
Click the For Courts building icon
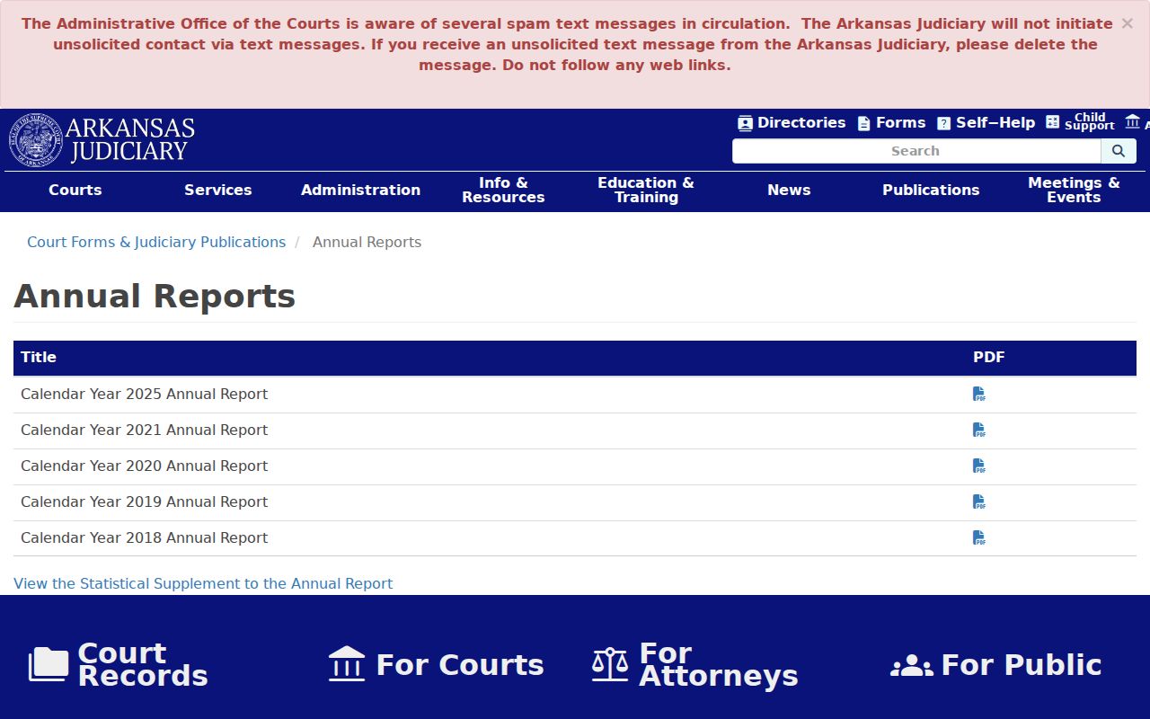click(347, 664)
